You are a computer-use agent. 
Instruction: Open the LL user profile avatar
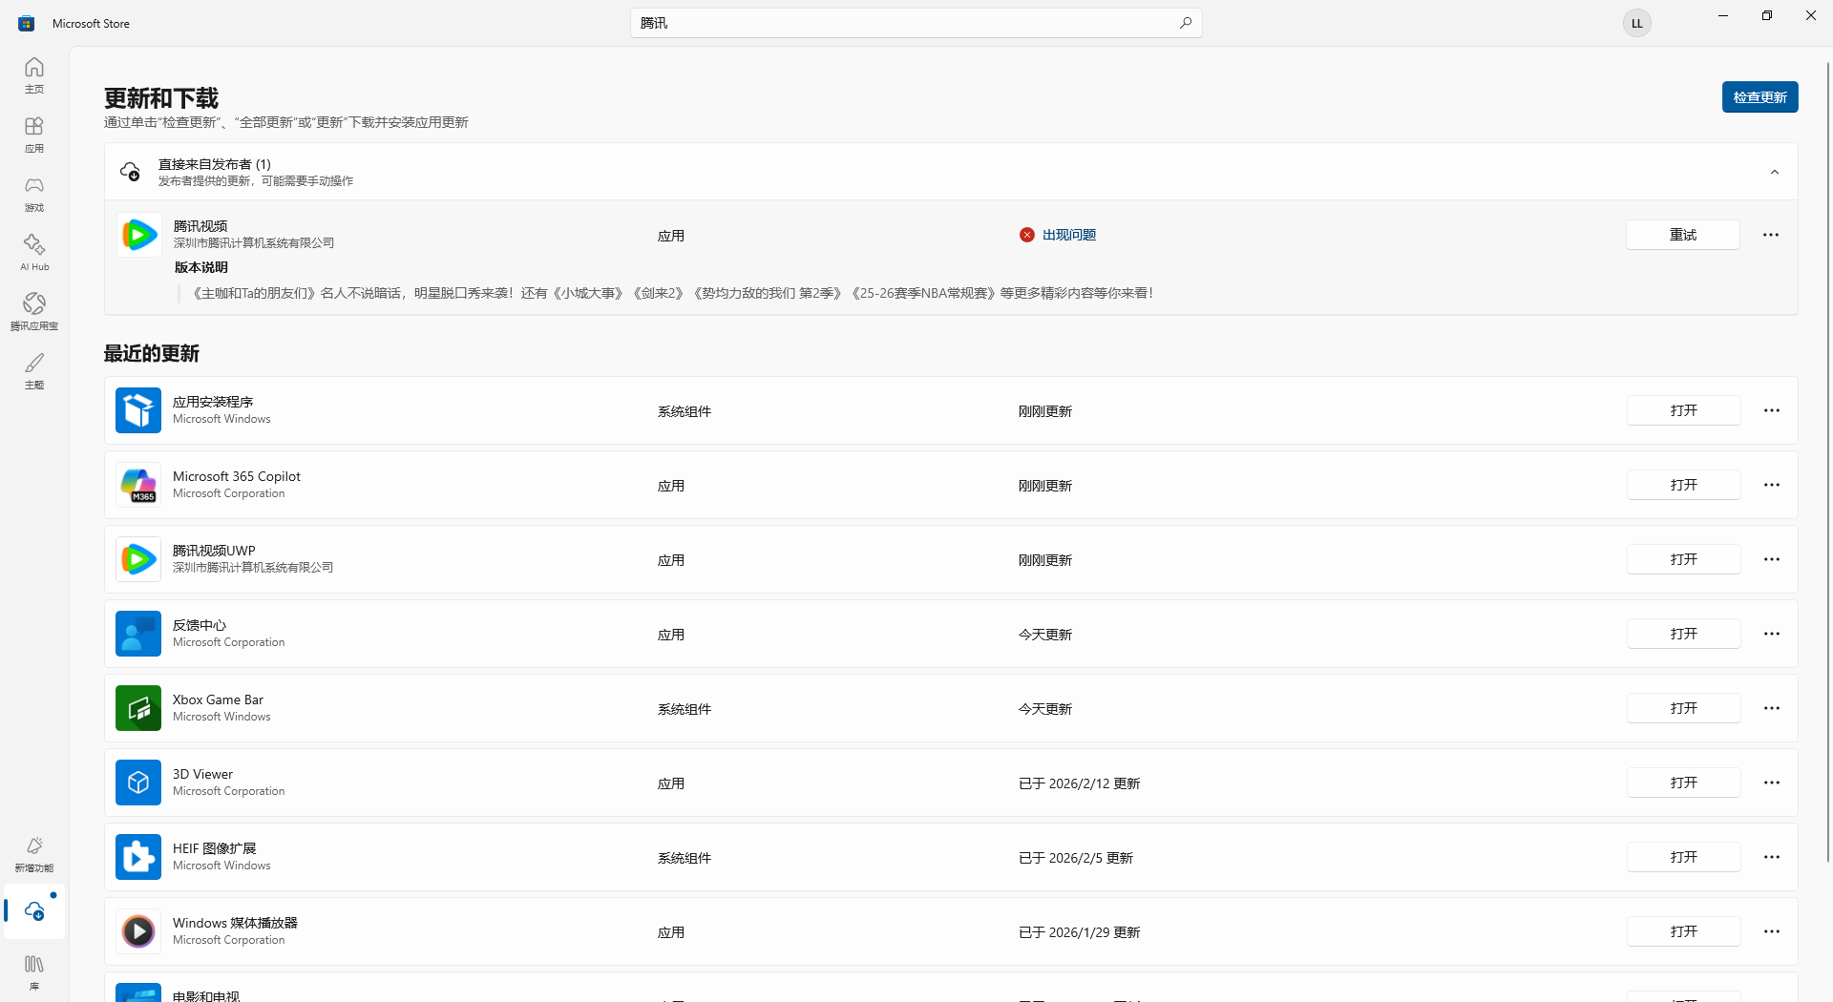click(1637, 23)
